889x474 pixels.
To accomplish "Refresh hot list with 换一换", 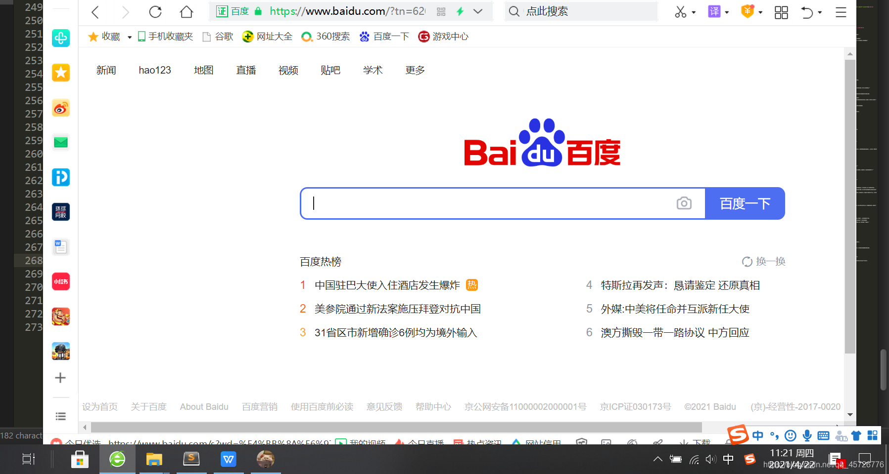I will coord(764,261).
